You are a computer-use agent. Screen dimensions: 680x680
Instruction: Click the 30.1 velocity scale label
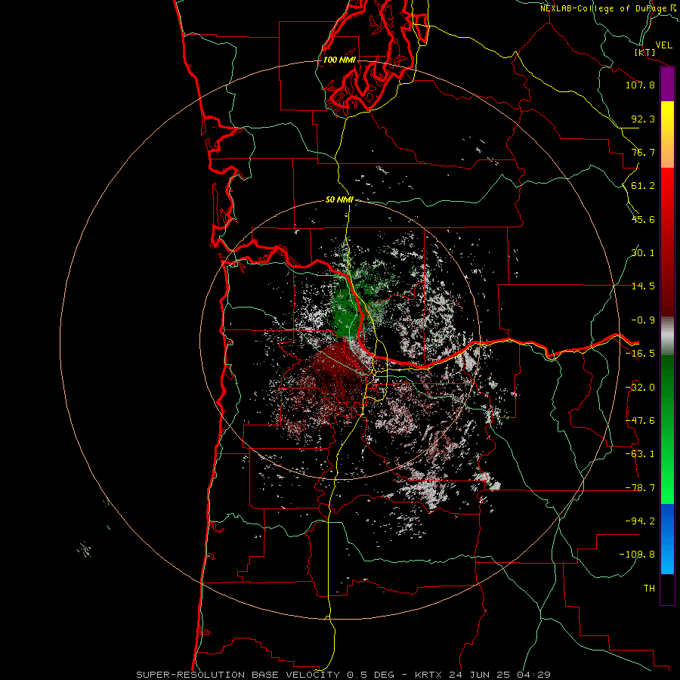[643, 253]
